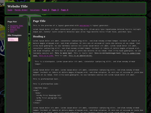
Task: Click 'This is an abbreviation.' text
Action: [x=81, y=56]
